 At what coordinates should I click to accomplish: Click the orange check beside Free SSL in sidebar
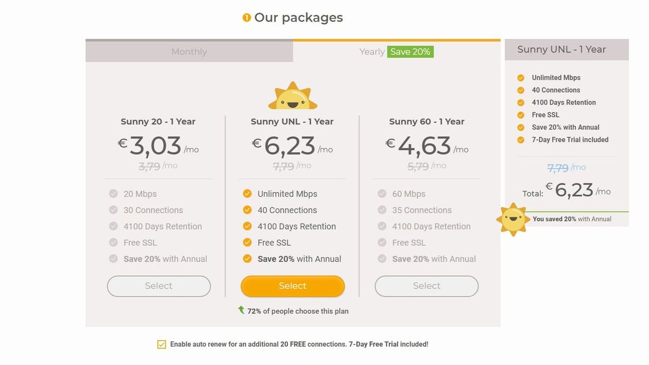tap(520, 115)
